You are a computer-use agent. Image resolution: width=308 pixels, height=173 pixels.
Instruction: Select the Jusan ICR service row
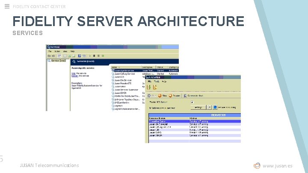(128, 77)
